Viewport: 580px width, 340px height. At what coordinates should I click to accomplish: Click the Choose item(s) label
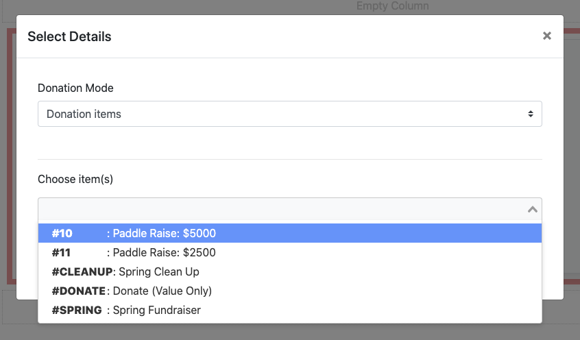tap(75, 179)
